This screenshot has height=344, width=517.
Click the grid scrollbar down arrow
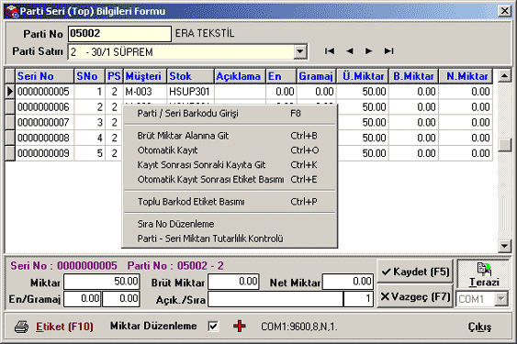[504, 246]
